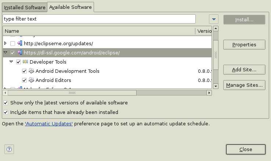Toggle Include items already installed checkbox
271x161 pixels.
[x=6, y=112]
